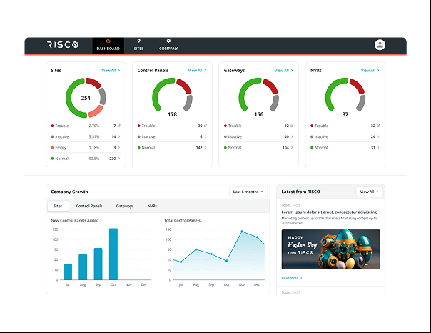This screenshot has width=431, height=333.
Task: Open the user profile avatar icon
Action: (x=380, y=45)
